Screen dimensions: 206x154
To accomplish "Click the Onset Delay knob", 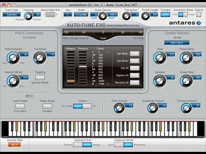I will pyautogui.click(x=186, y=58).
